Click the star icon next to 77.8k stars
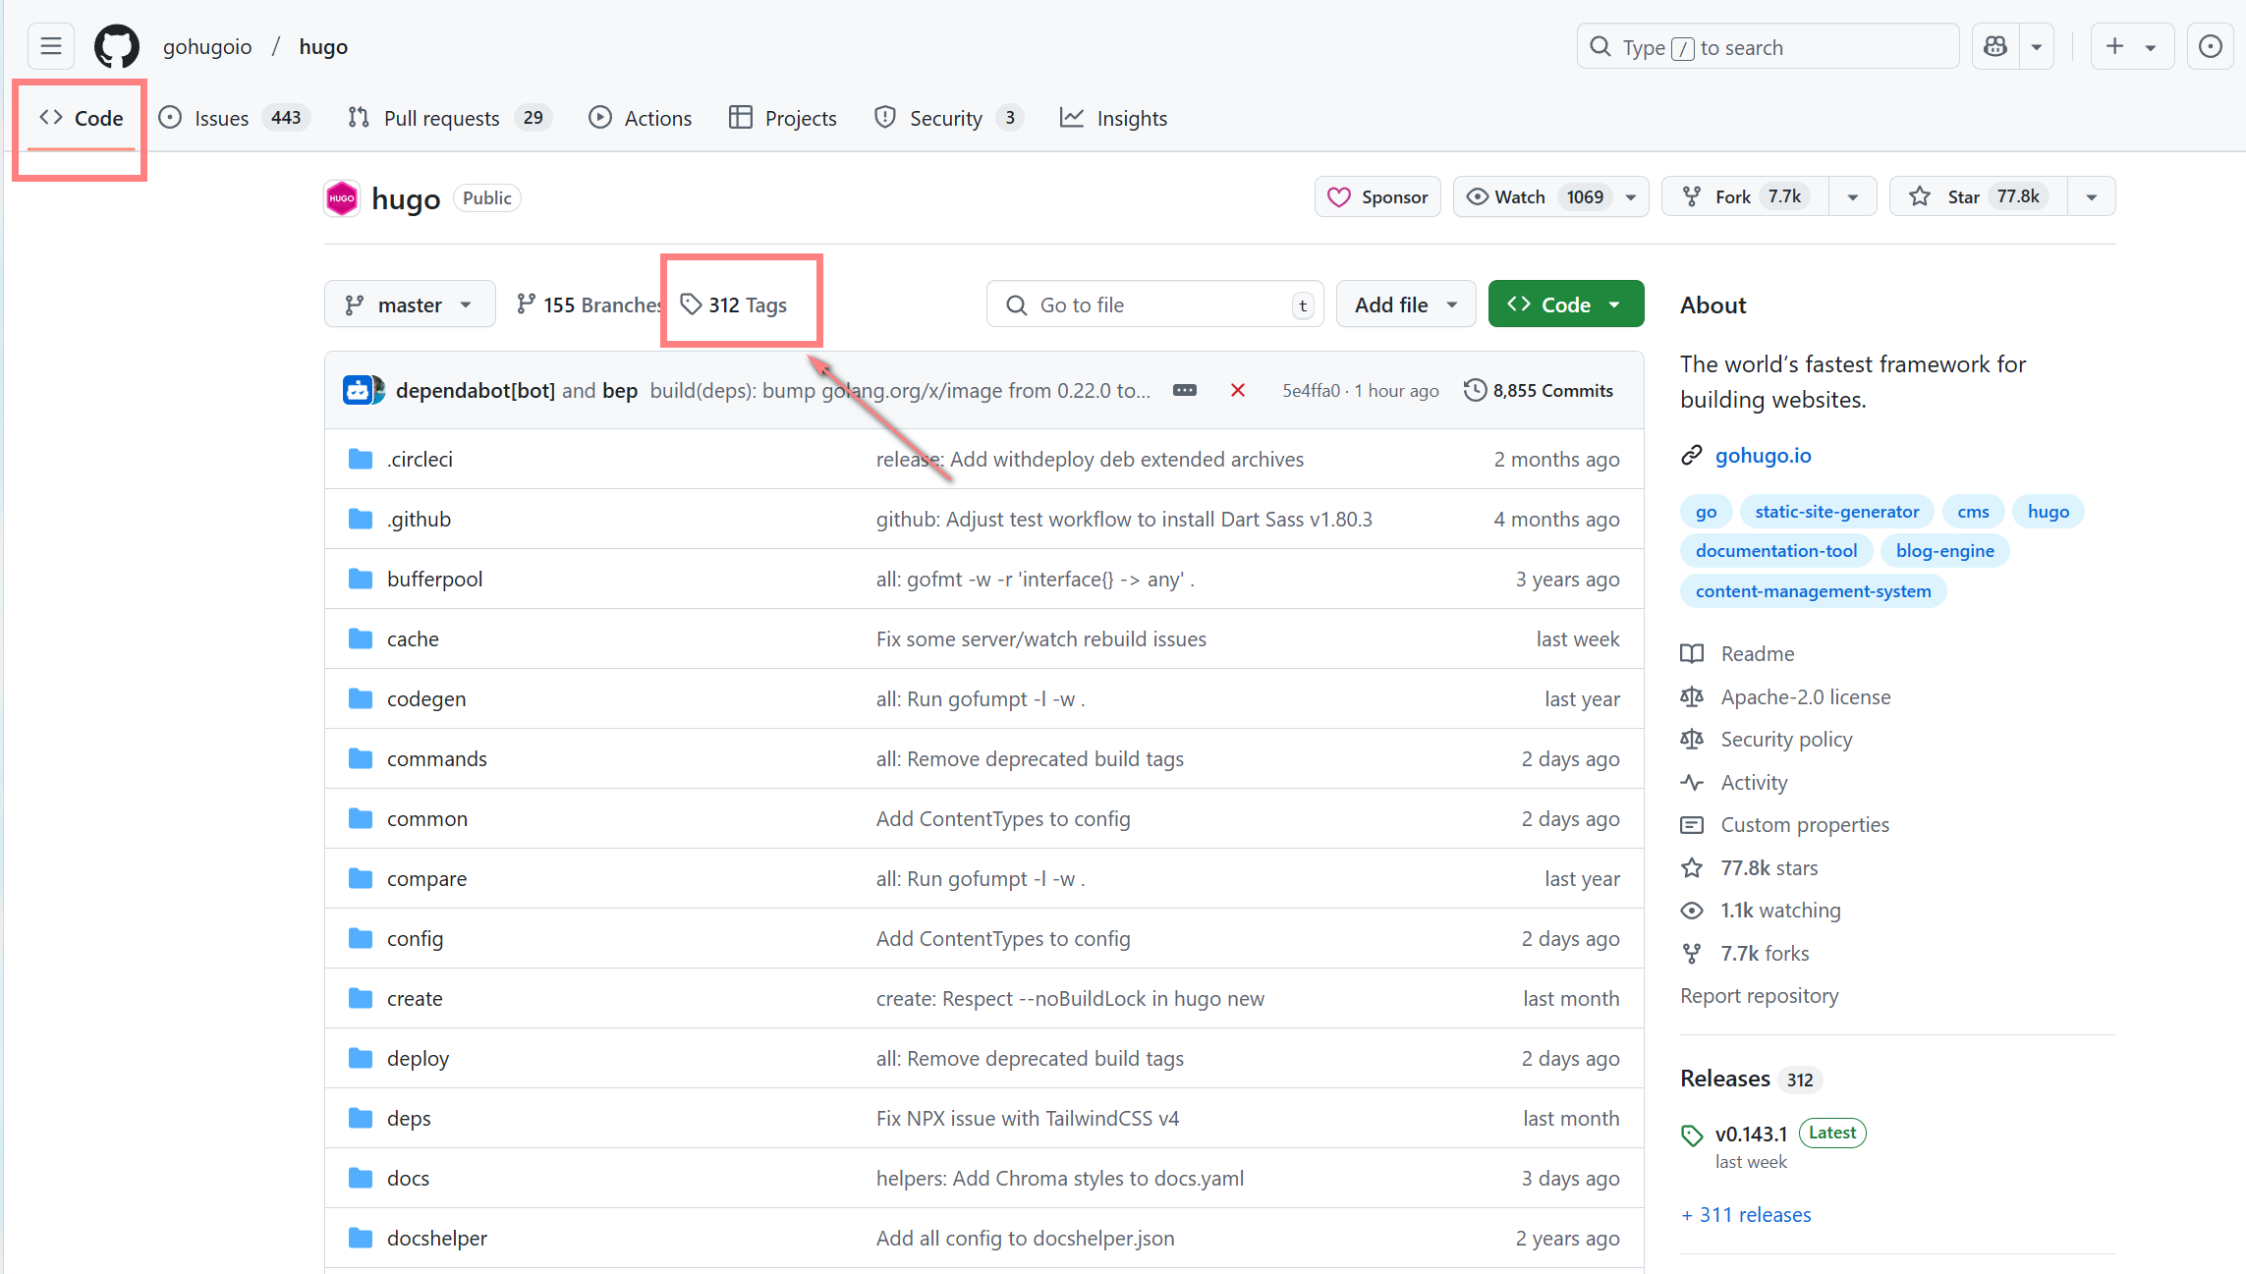The width and height of the screenshot is (2246, 1274). pos(1692,867)
